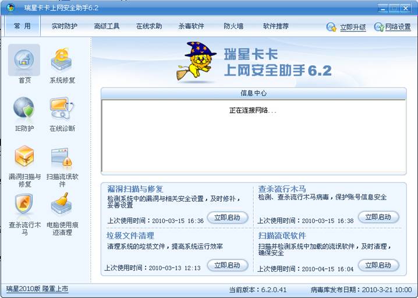Start 垃圾文件清理 with its 立即启动 button

point(228,265)
